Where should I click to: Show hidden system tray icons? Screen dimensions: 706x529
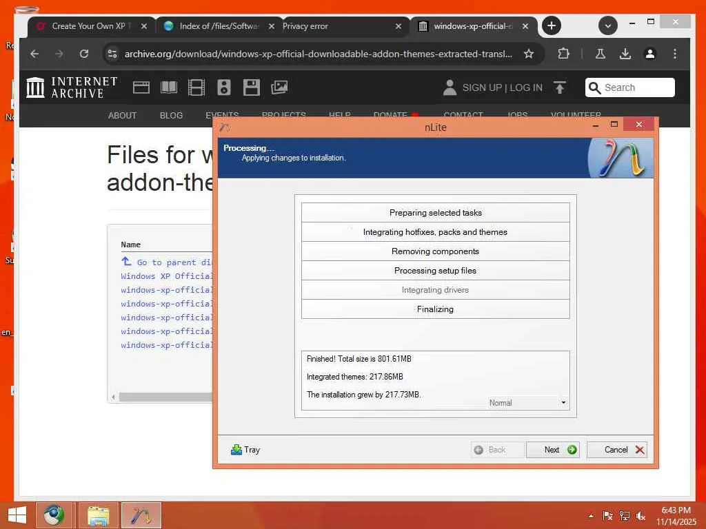(x=591, y=516)
